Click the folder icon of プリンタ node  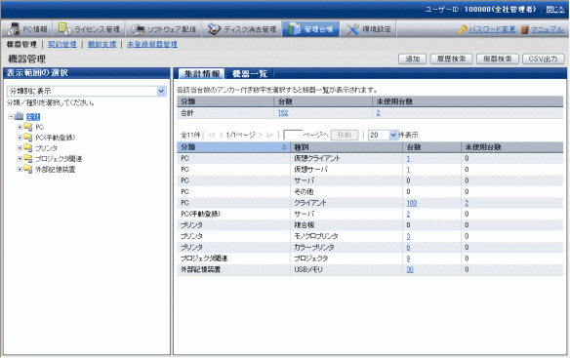tap(28, 148)
